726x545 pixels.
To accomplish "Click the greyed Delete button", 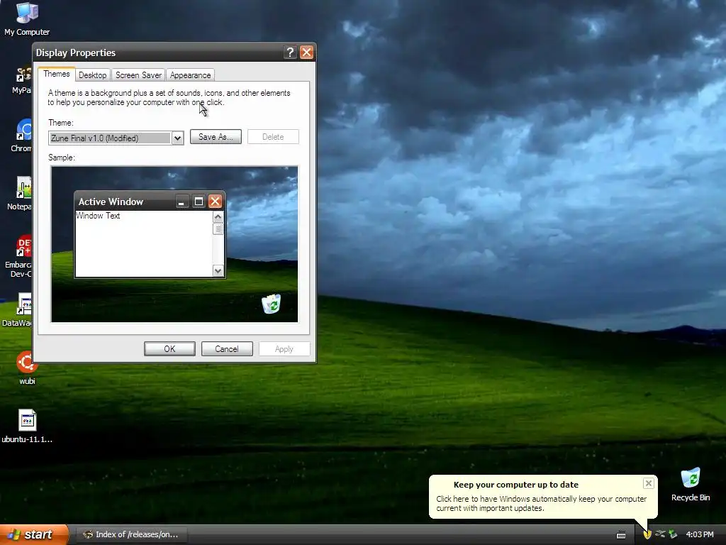I will click(273, 137).
